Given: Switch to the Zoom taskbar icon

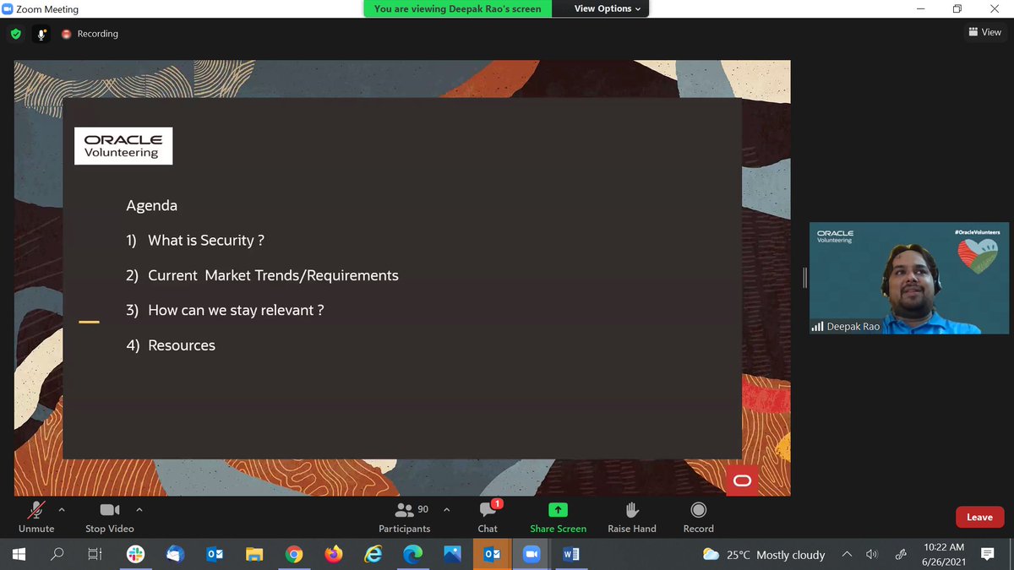Looking at the screenshot, I should pyautogui.click(x=532, y=555).
